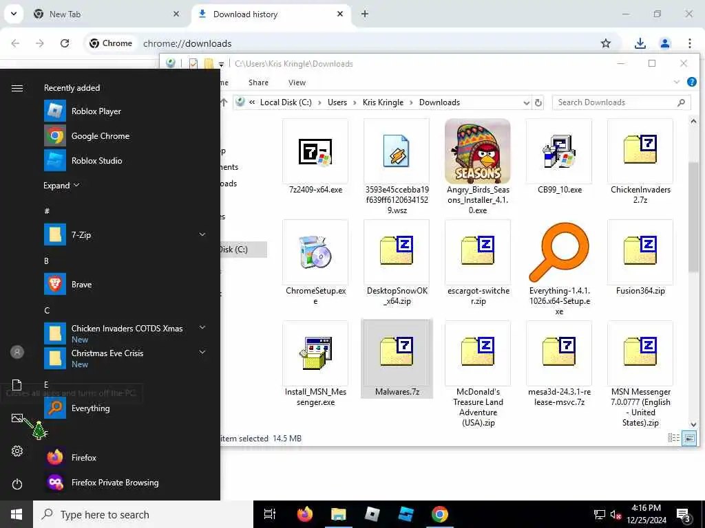Open File Explorer from the taskbar
This screenshot has width=705, height=528.
click(x=339, y=514)
